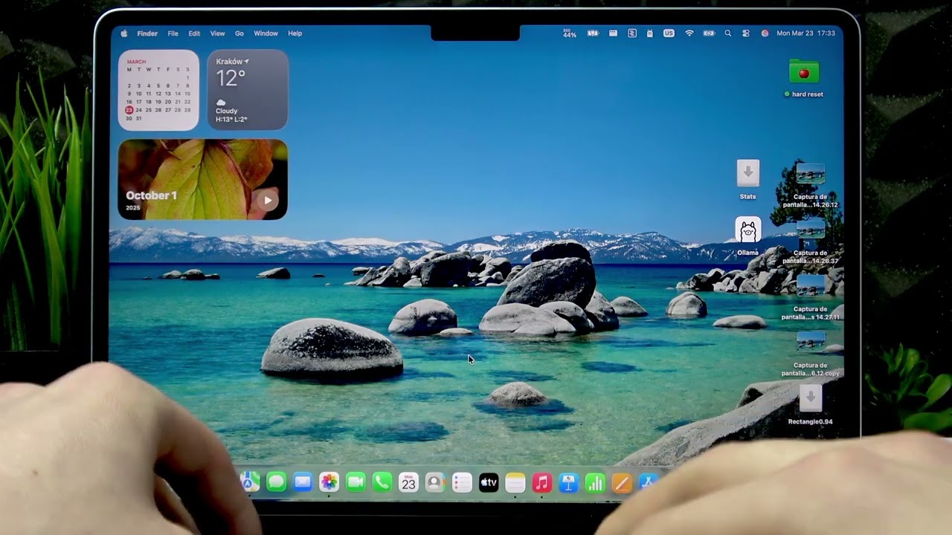Screen dimensions: 952x535
Task: Open Maps from the Dock
Action: [250, 483]
